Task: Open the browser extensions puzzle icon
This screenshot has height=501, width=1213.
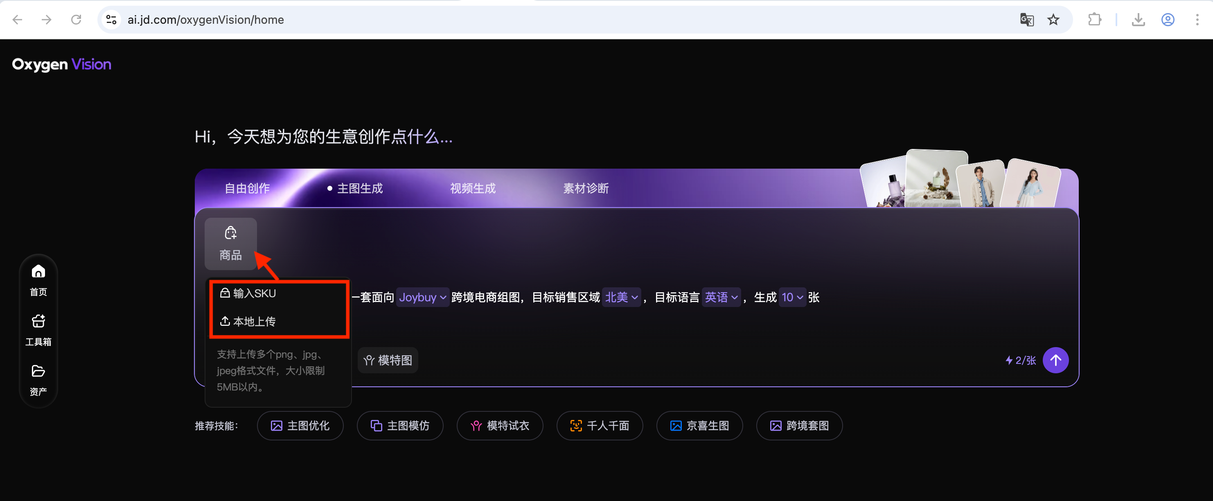Action: [1094, 20]
